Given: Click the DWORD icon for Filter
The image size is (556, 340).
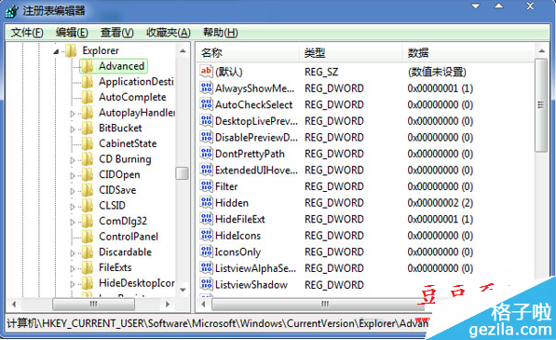Looking at the screenshot, I should [x=206, y=185].
